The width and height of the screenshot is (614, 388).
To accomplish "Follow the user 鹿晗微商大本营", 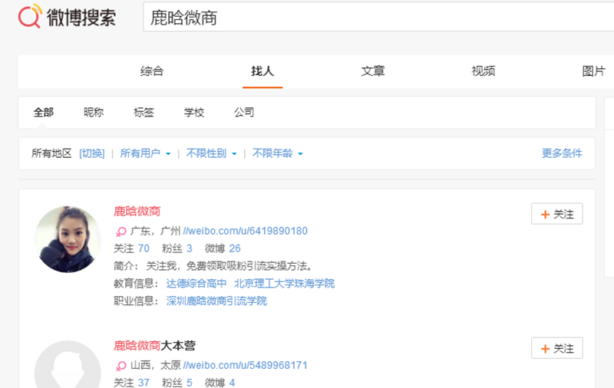I will 557,347.
